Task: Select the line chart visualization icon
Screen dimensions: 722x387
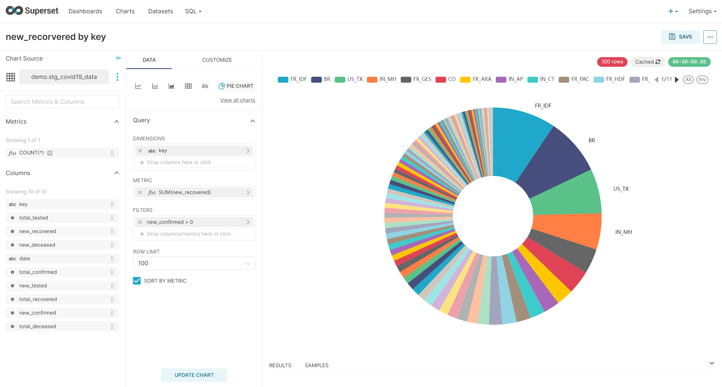Action: [138, 86]
